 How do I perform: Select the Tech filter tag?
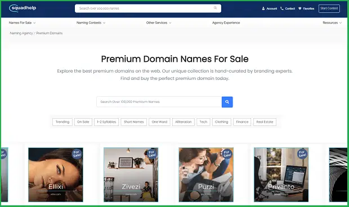(x=203, y=122)
